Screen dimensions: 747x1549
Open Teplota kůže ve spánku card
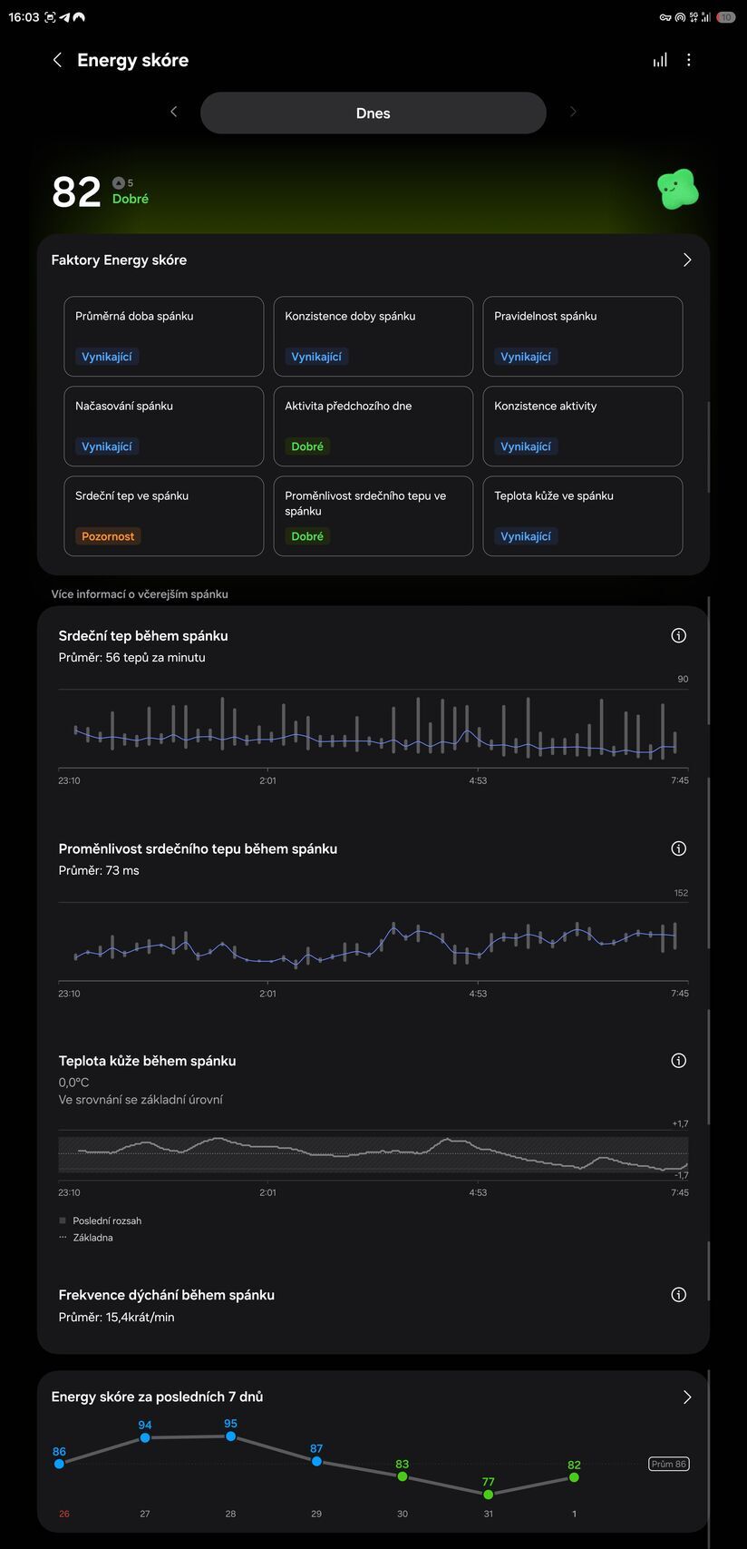pyautogui.click(x=583, y=516)
